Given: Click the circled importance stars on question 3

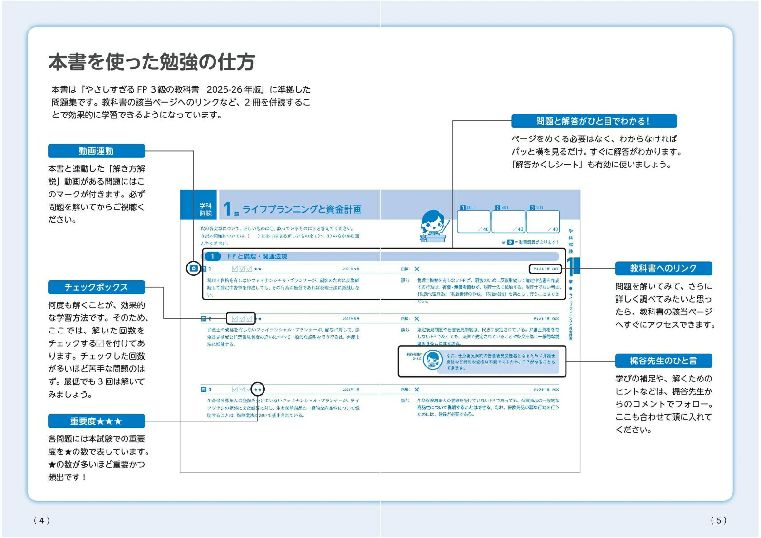Looking at the screenshot, I should [x=258, y=390].
